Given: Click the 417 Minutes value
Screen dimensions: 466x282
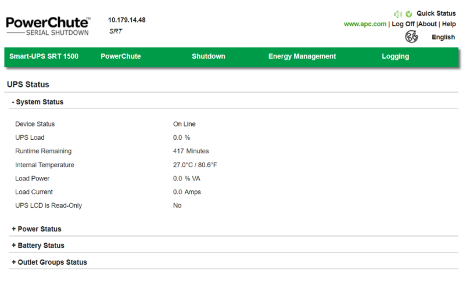Looking at the screenshot, I should [191, 151].
